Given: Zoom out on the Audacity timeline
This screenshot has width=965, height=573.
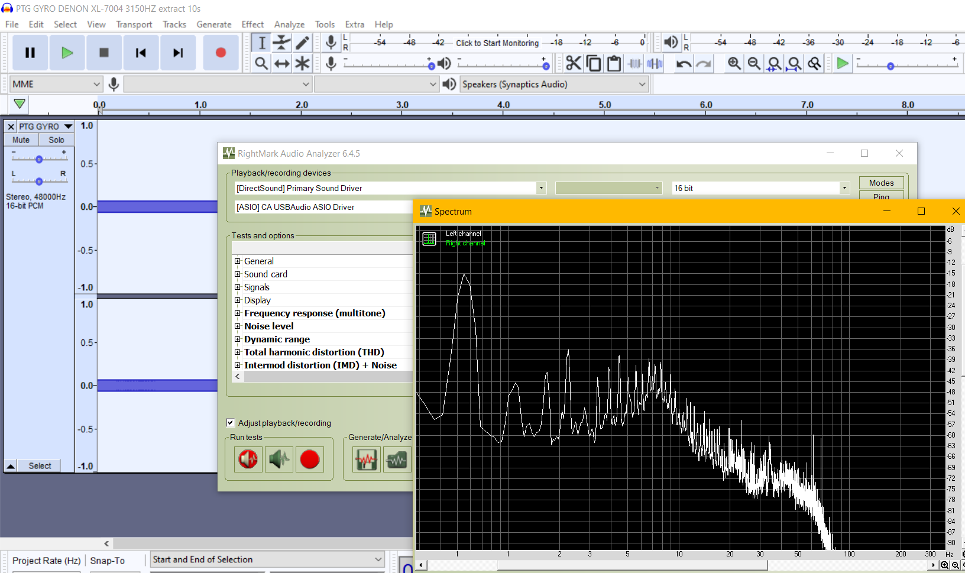Looking at the screenshot, I should click(x=754, y=63).
